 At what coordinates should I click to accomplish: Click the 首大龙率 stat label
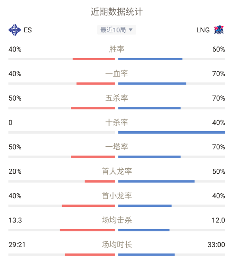click(x=117, y=171)
